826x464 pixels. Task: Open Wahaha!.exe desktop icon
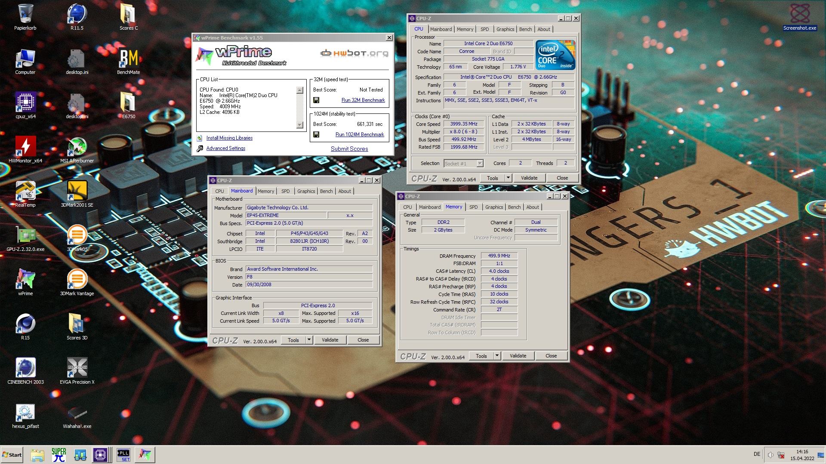(x=77, y=415)
